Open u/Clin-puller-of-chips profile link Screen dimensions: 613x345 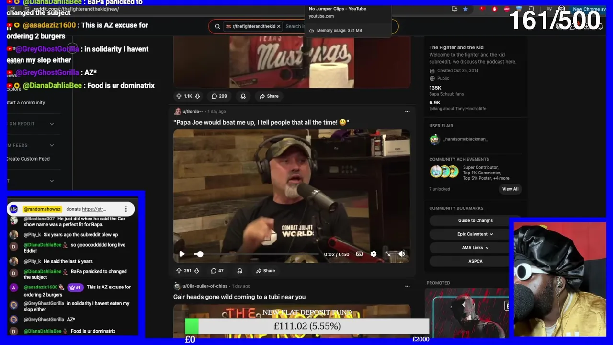(x=205, y=286)
